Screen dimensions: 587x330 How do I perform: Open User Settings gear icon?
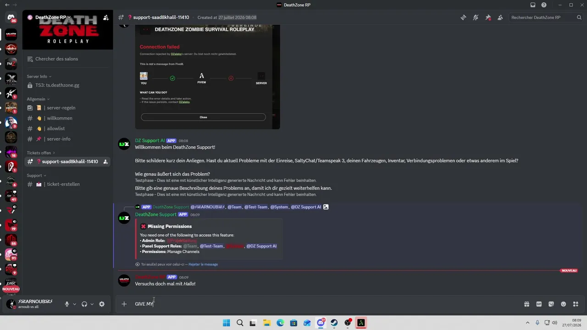coord(102,304)
